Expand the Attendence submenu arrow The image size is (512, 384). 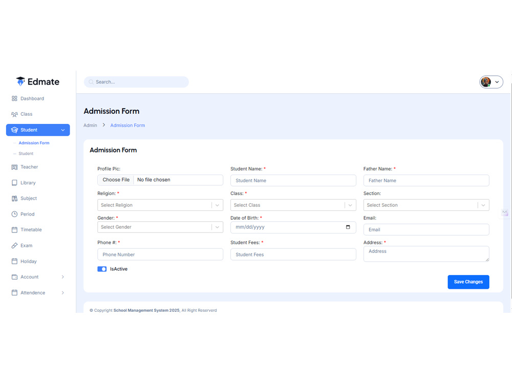coord(62,292)
